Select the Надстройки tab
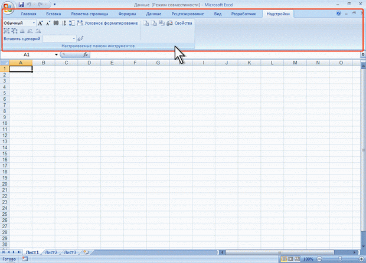Viewport: 366px width, 263px height. pos(278,14)
